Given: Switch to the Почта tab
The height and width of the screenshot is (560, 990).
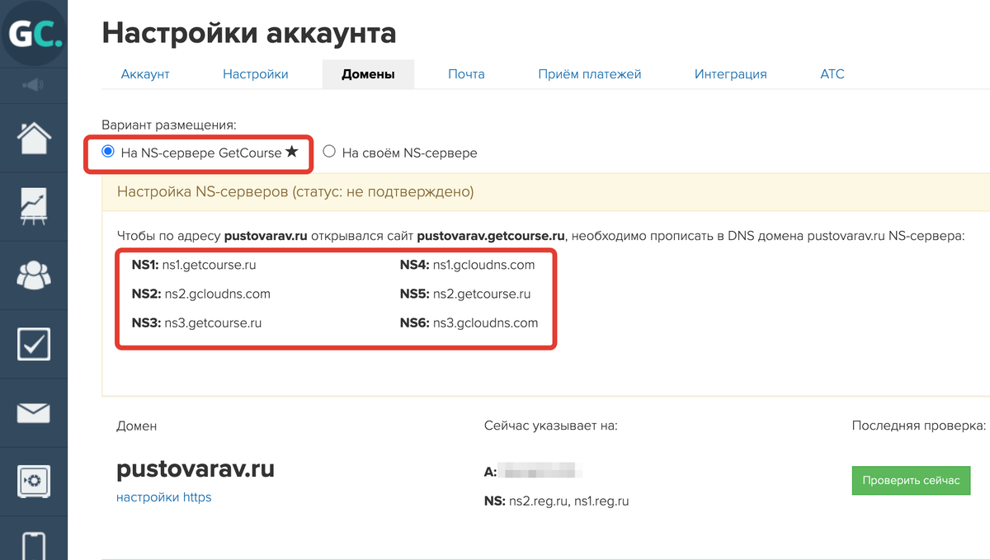Looking at the screenshot, I should (x=467, y=74).
